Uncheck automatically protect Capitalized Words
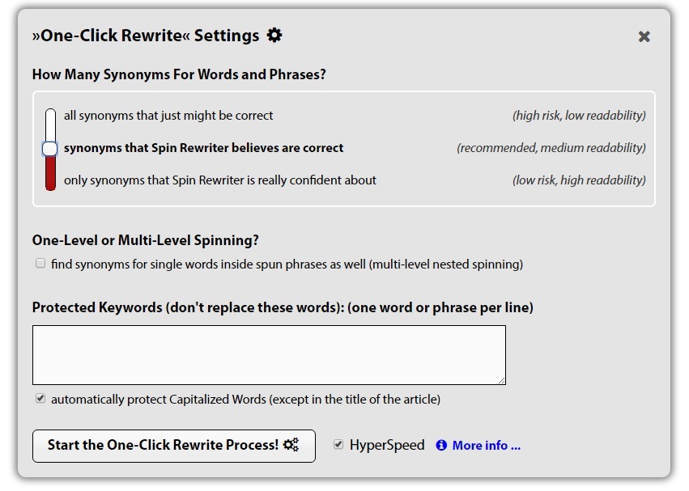The image size is (689, 491). click(40, 398)
